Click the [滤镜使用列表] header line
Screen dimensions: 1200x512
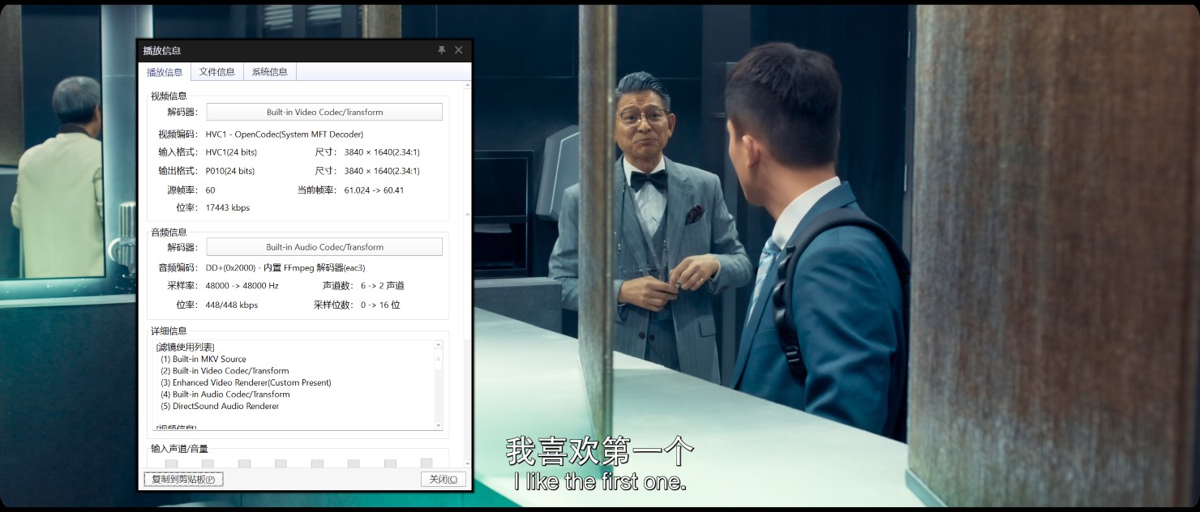click(x=185, y=347)
